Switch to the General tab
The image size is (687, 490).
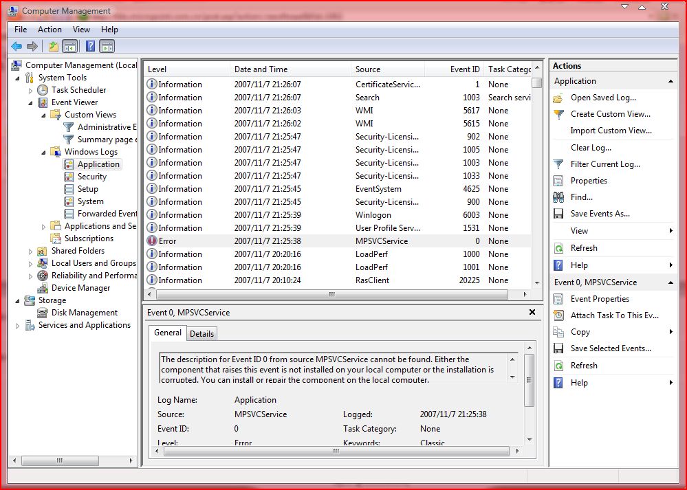(167, 333)
